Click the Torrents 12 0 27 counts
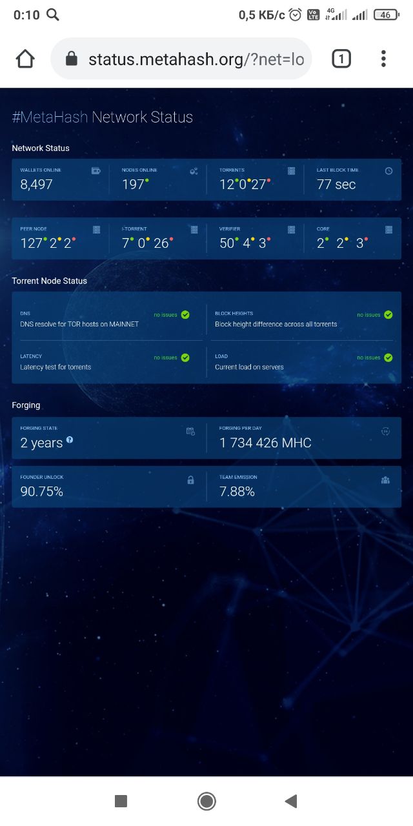Image resolution: width=413 pixels, height=826 pixels. (245, 185)
